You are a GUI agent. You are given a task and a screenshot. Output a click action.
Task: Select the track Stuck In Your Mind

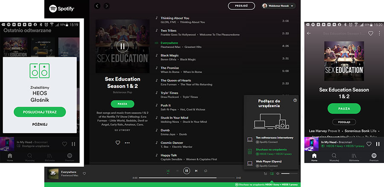point(175,118)
